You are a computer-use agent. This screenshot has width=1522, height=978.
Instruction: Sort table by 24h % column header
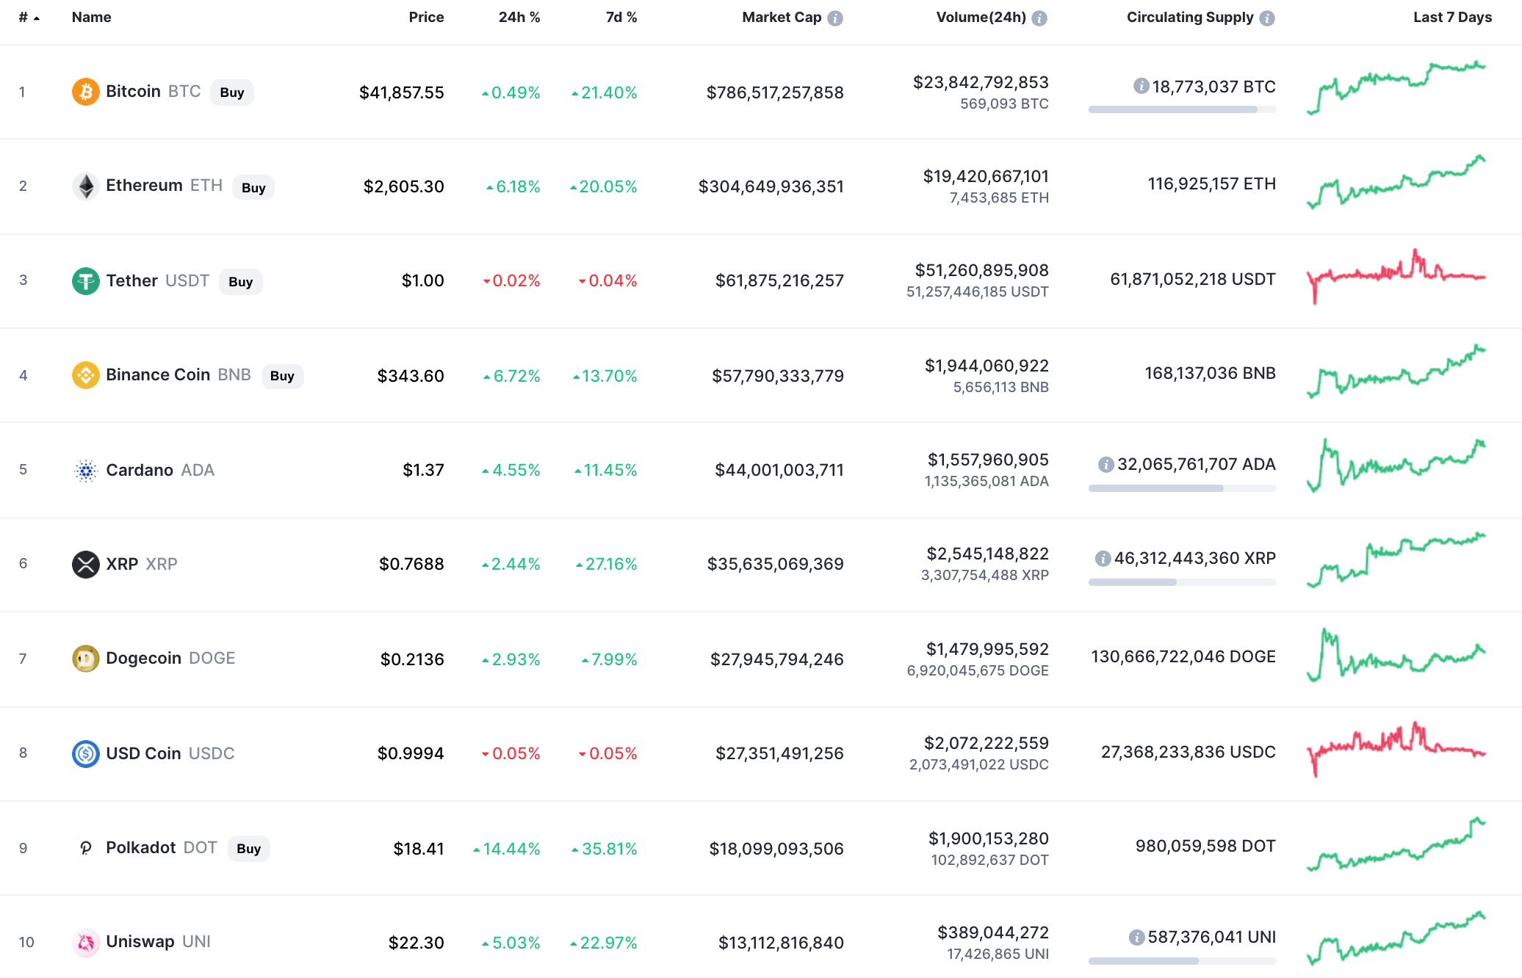519,17
